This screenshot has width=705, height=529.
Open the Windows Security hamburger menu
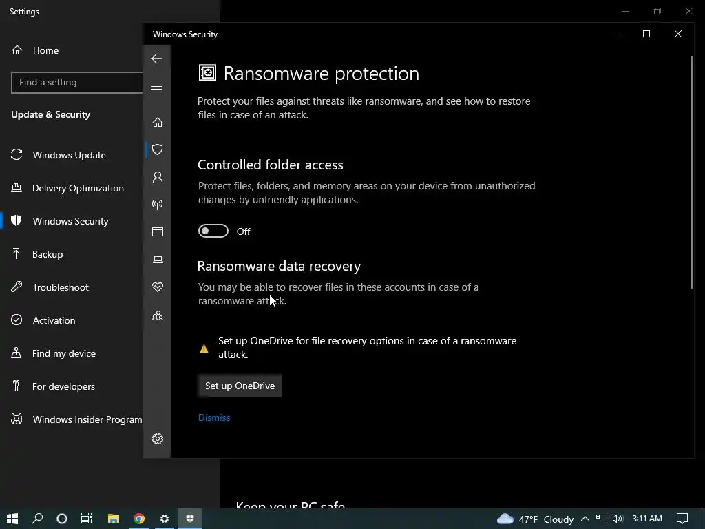point(157,89)
